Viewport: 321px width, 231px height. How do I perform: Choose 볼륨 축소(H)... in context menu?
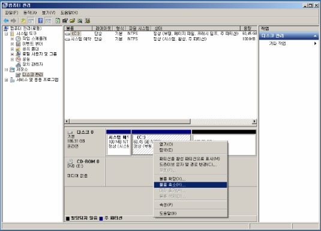[190, 185]
